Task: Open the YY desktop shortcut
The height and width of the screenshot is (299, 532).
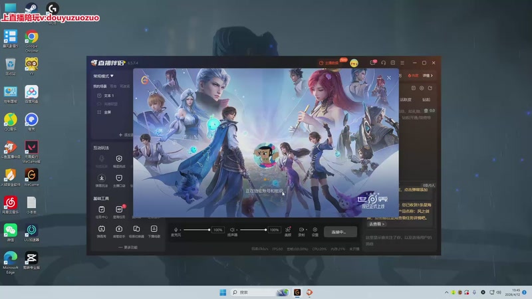Action: (x=31, y=67)
